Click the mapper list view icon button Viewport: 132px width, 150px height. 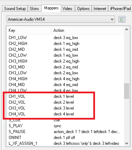(122, 19)
